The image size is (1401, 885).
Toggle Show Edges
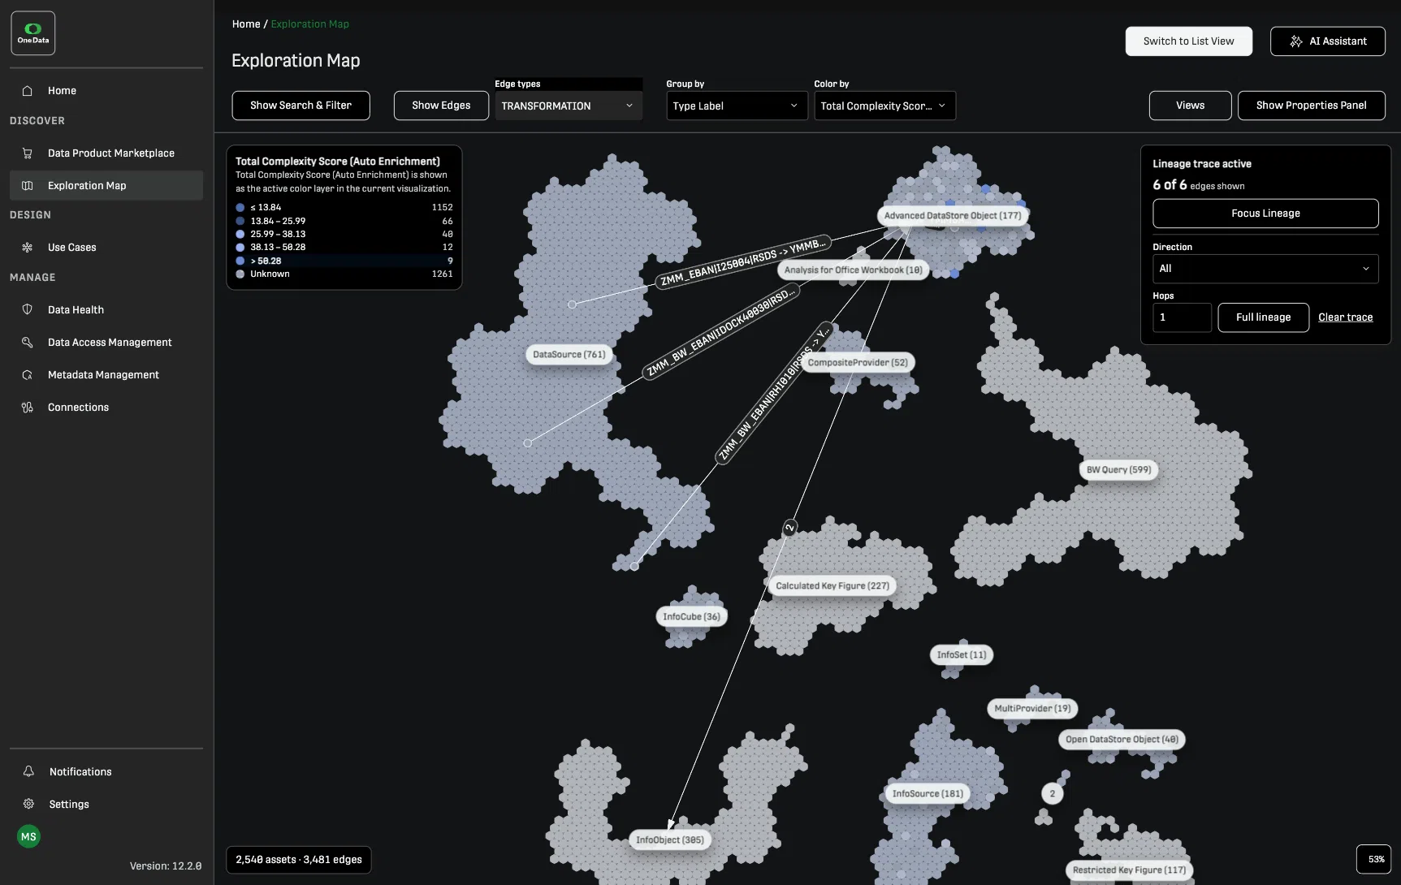pyautogui.click(x=441, y=106)
